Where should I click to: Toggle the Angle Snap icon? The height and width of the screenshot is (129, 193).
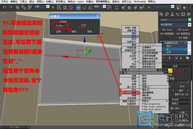[130, 8]
